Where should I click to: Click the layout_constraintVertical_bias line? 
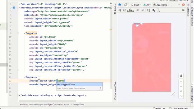(x=54, y=51)
